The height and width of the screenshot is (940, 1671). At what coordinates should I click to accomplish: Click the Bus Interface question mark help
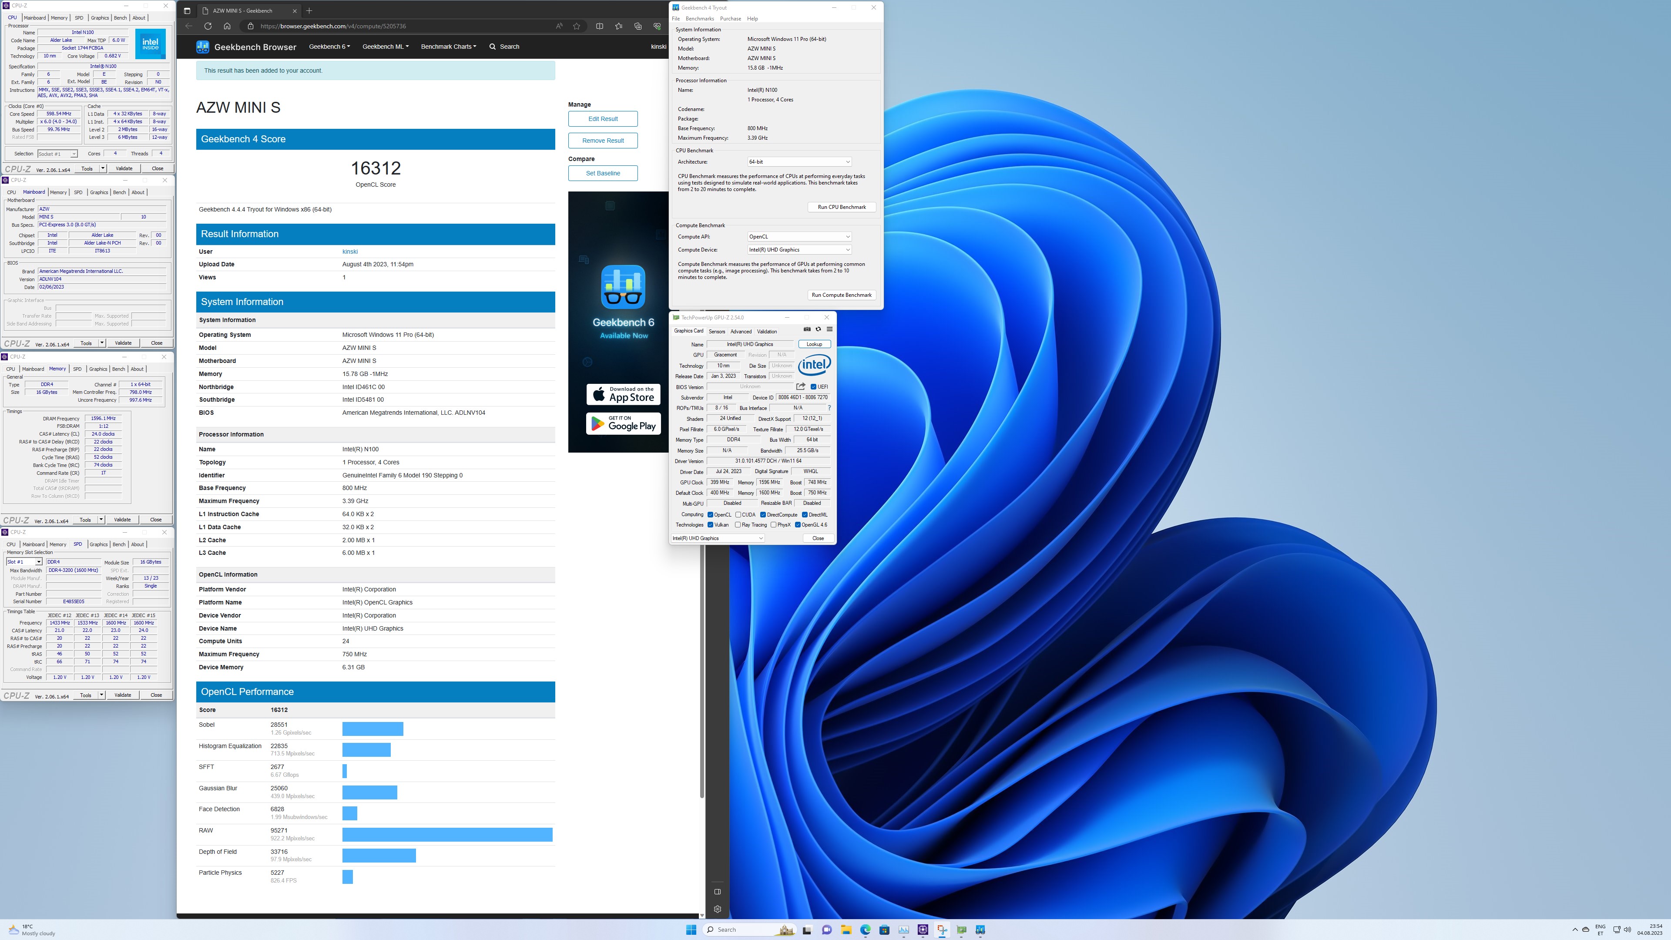(829, 408)
